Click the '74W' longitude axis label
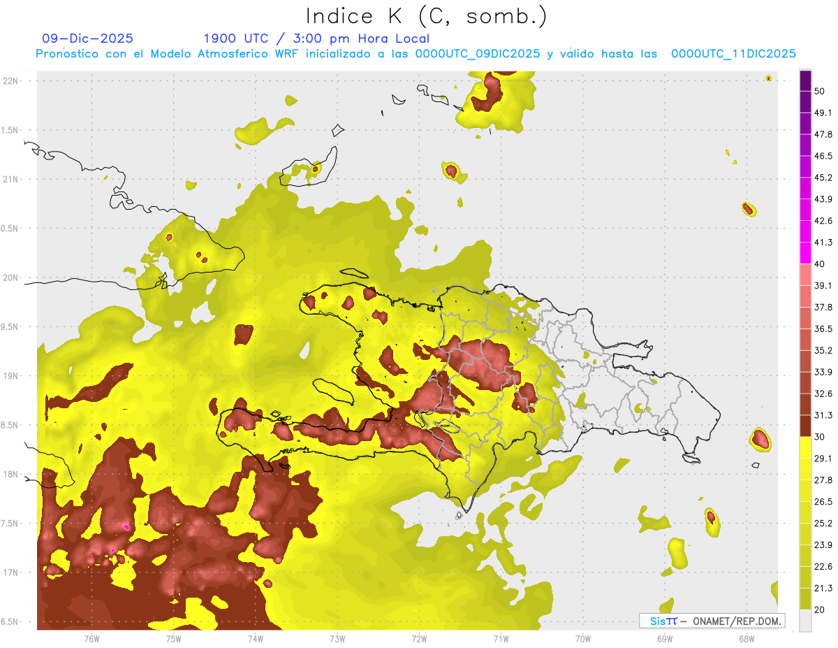Viewport: 838px width, 648px height. coord(256,639)
